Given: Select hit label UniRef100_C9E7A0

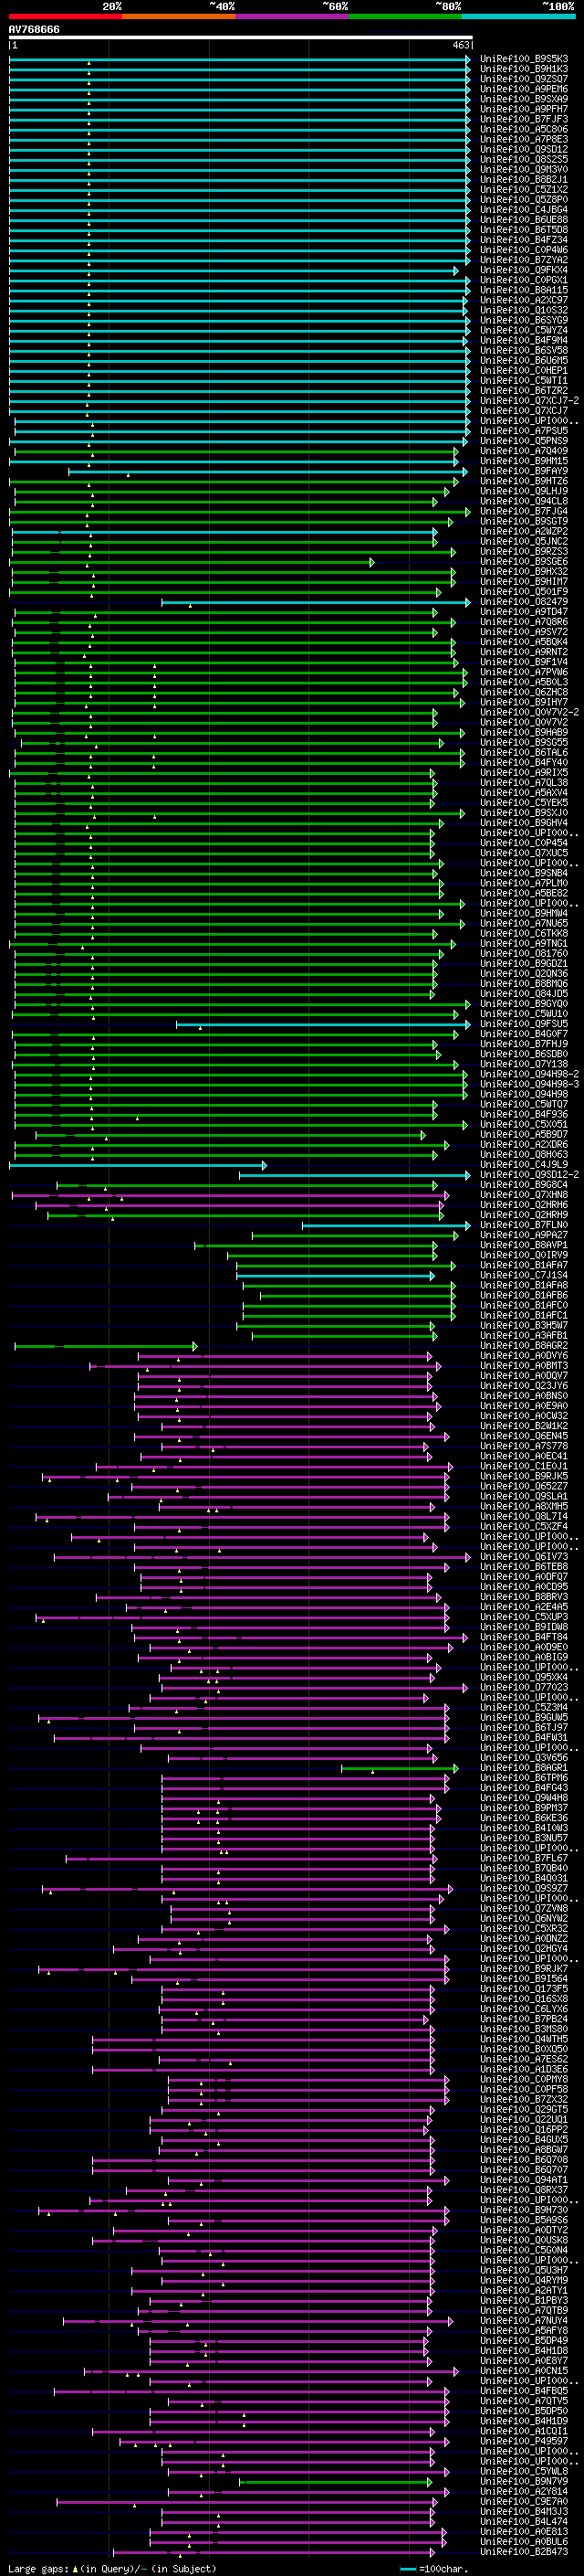Looking at the screenshot, I should click(x=524, y=2500).
